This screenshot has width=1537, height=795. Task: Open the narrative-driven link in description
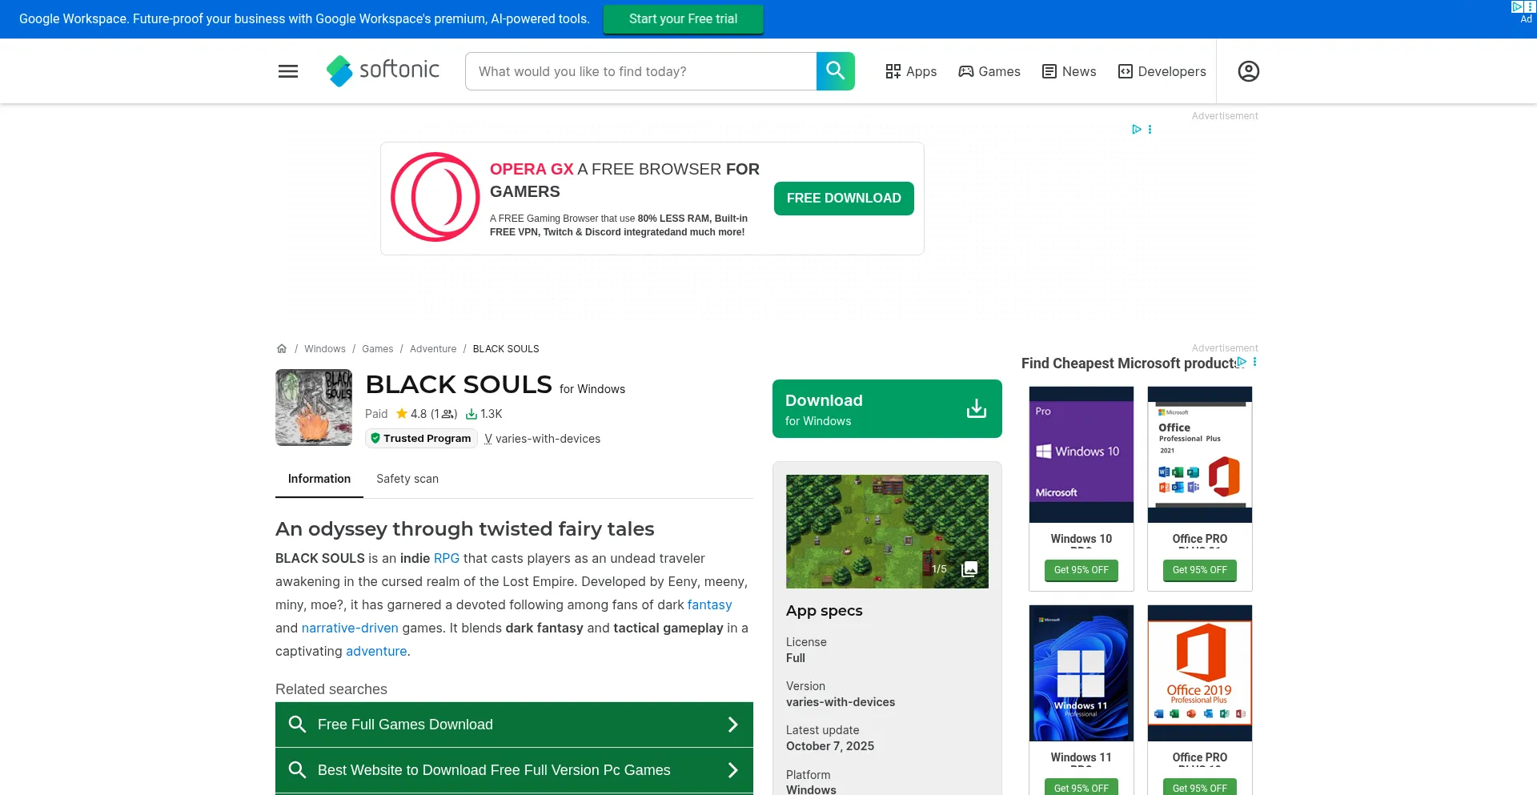(x=349, y=628)
